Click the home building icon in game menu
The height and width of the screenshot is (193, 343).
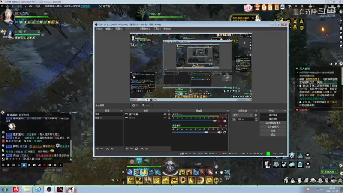click(300, 164)
